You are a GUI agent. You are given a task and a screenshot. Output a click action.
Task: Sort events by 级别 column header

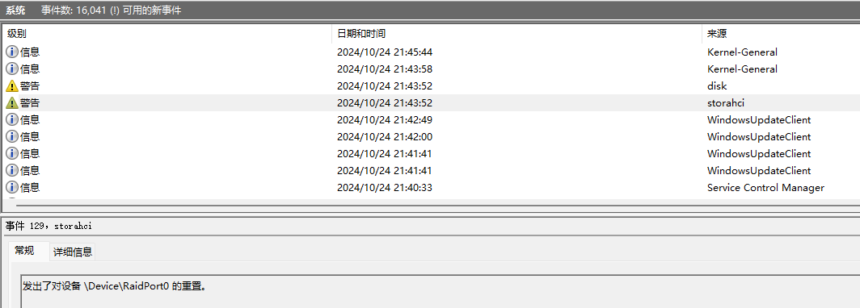(167, 34)
